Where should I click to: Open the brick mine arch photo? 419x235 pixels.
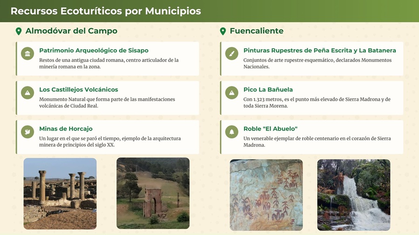[x=153, y=193]
